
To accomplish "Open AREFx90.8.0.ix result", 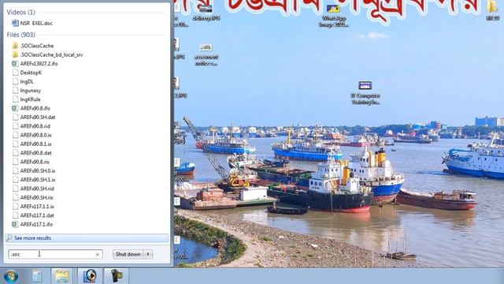I will tap(35, 135).
